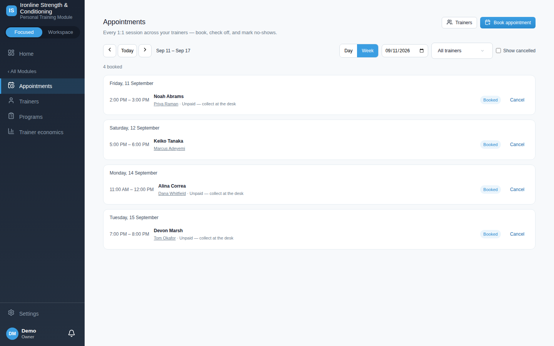
Task: Expand the All trainers dropdown
Action: tap(462, 51)
